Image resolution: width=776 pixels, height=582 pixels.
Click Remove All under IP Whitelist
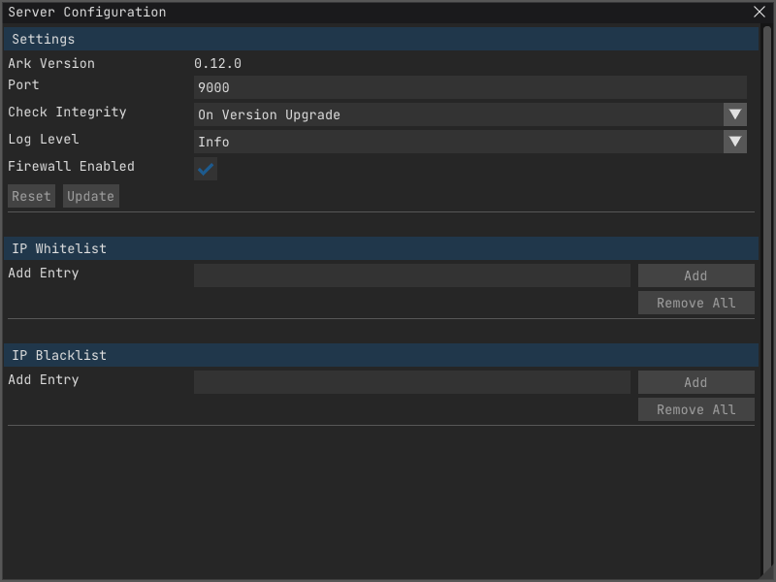coord(695,303)
